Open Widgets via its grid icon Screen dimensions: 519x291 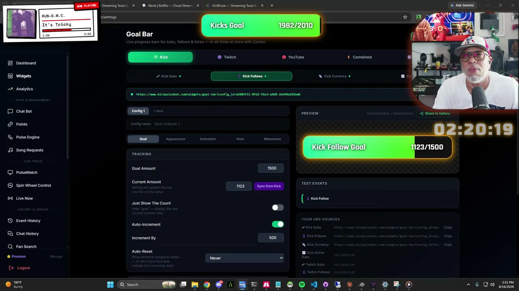(x=10, y=76)
